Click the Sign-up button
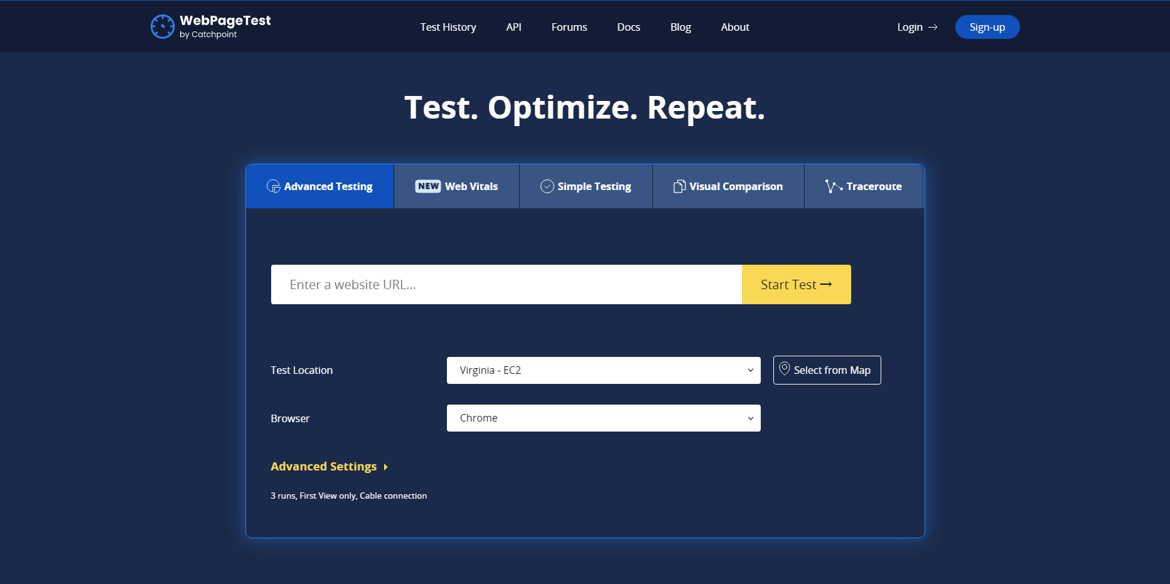Viewport: 1170px width, 584px height. point(987,27)
